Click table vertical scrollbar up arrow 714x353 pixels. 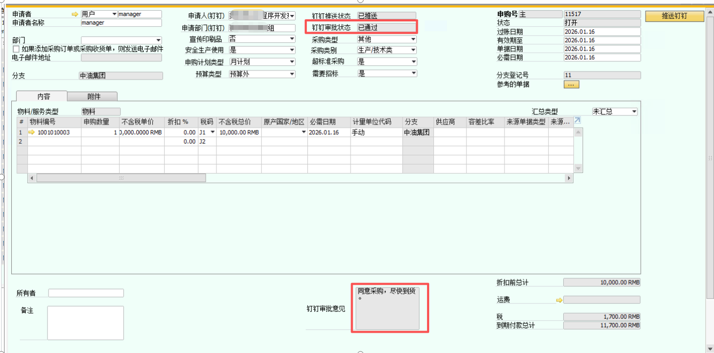pos(578,132)
